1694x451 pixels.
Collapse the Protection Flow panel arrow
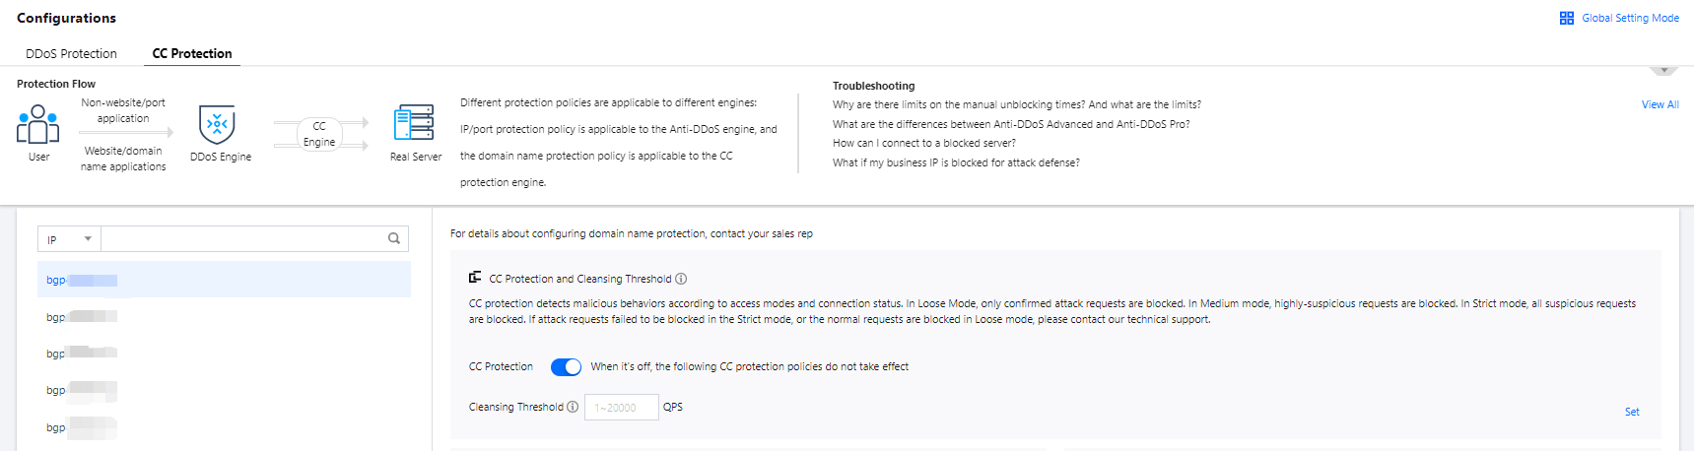pos(1663,71)
